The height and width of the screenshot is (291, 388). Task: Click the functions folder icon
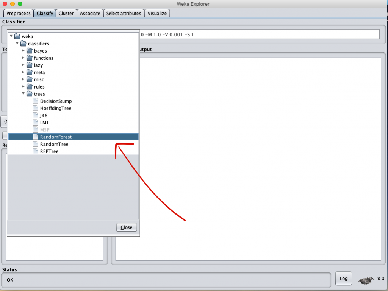(x=30, y=58)
